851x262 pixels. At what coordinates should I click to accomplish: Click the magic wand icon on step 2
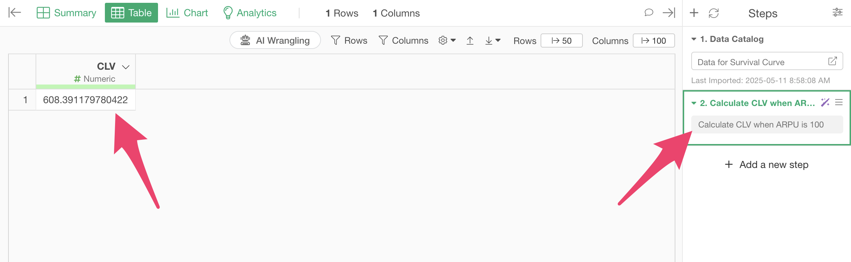pos(825,102)
